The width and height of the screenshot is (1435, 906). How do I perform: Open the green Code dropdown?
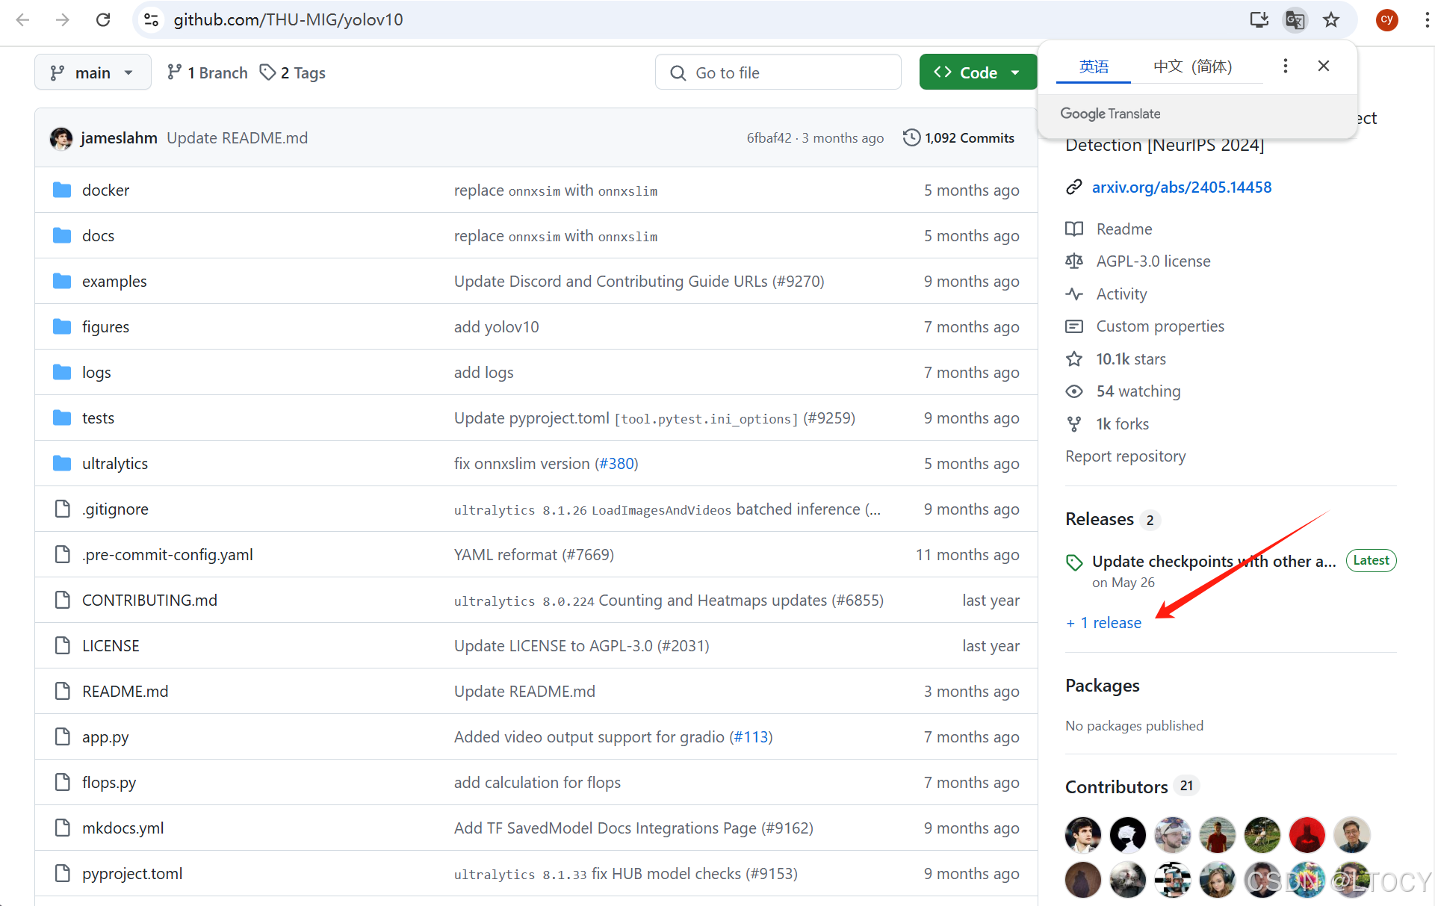[x=978, y=72]
